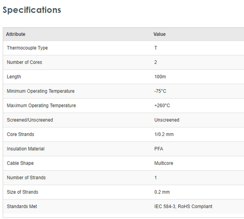This screenshot has width=244, height=219.
Task: Click the -75°C temperature value
Action: click(160, 91)
